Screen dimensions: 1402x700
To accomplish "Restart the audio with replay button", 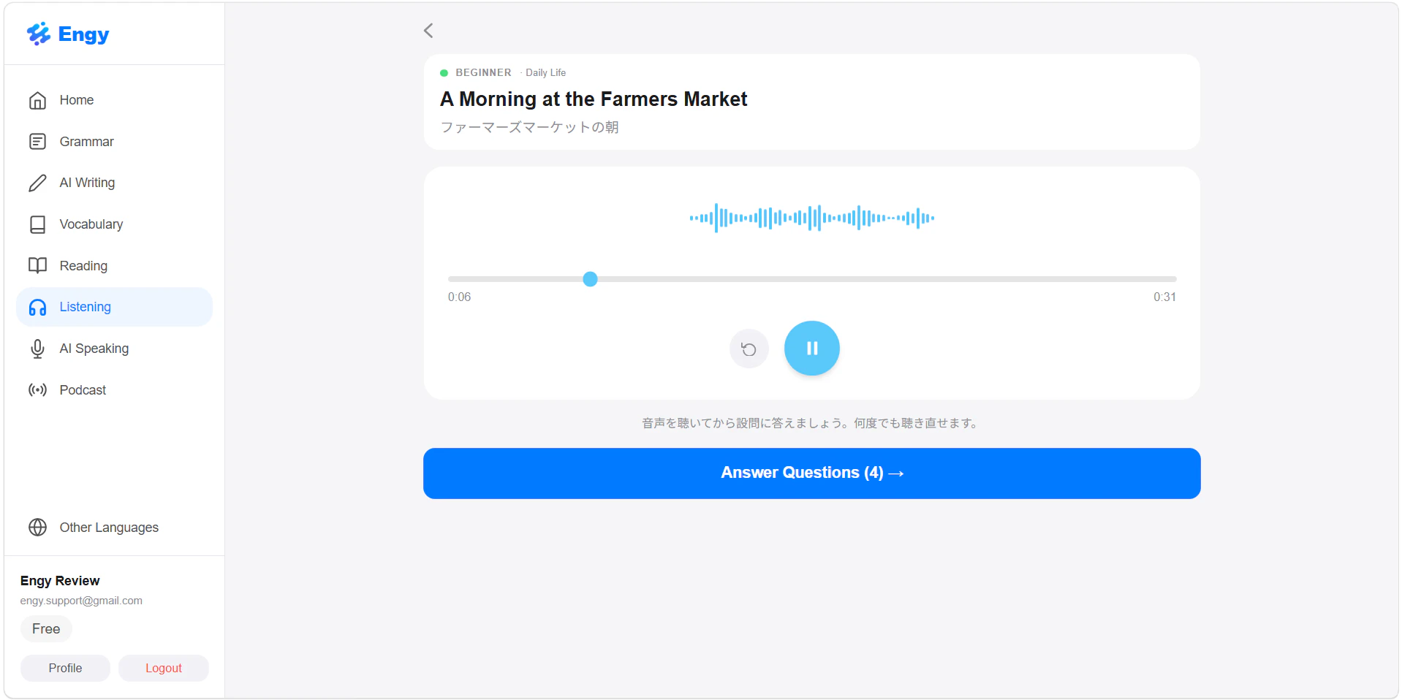I will (749, 349).
